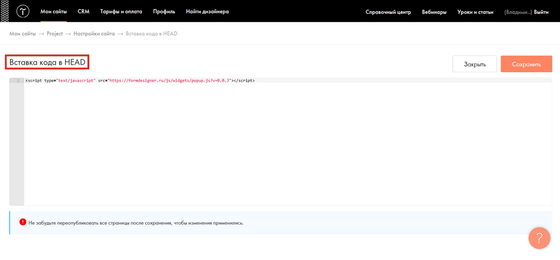Screen dimensions: 560x260
Task: Click into the script tag code line
Action: pos(140,80)
